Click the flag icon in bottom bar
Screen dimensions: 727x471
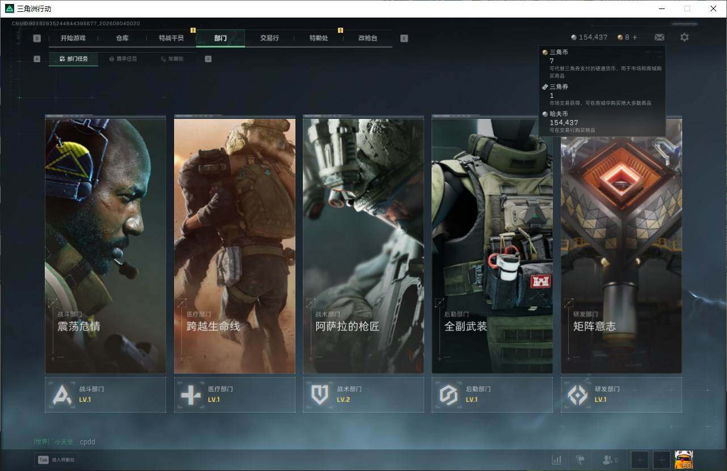tap(580, 460)
